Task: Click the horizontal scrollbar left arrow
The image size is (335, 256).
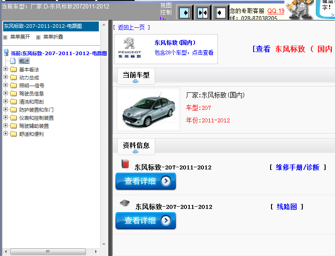Action: point(6,252)
